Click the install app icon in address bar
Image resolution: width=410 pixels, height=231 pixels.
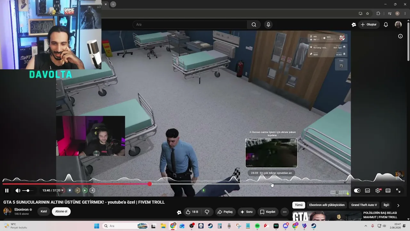(x=360, y=13)
